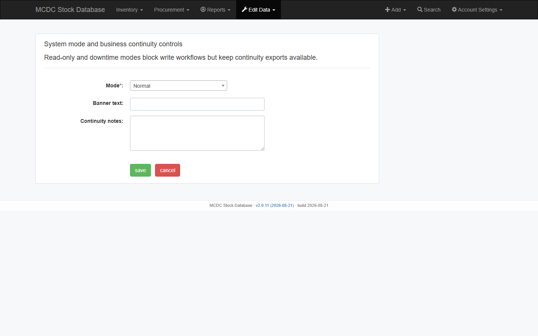Click the Banner text label
The width and height of the screenshot is (538, 336).
tap(108, 103)
